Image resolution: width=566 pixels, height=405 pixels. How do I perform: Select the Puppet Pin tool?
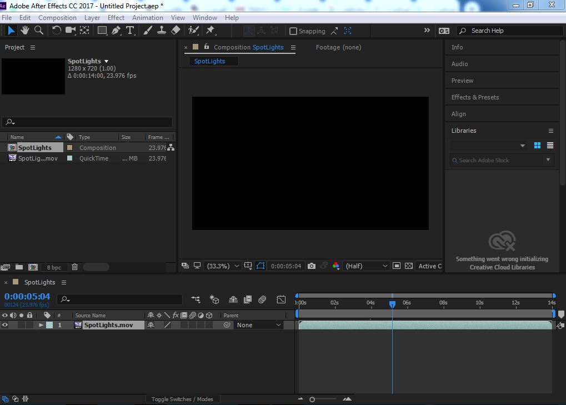pyautogui.click(x=211, y=31)
